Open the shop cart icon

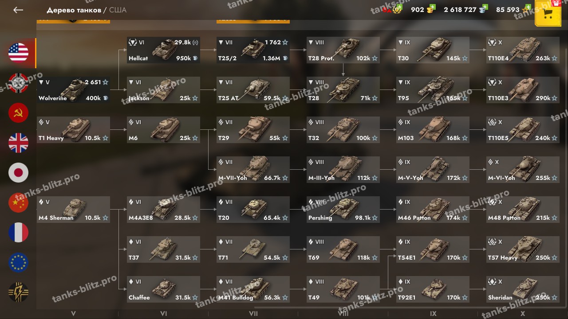pos(548,14)
